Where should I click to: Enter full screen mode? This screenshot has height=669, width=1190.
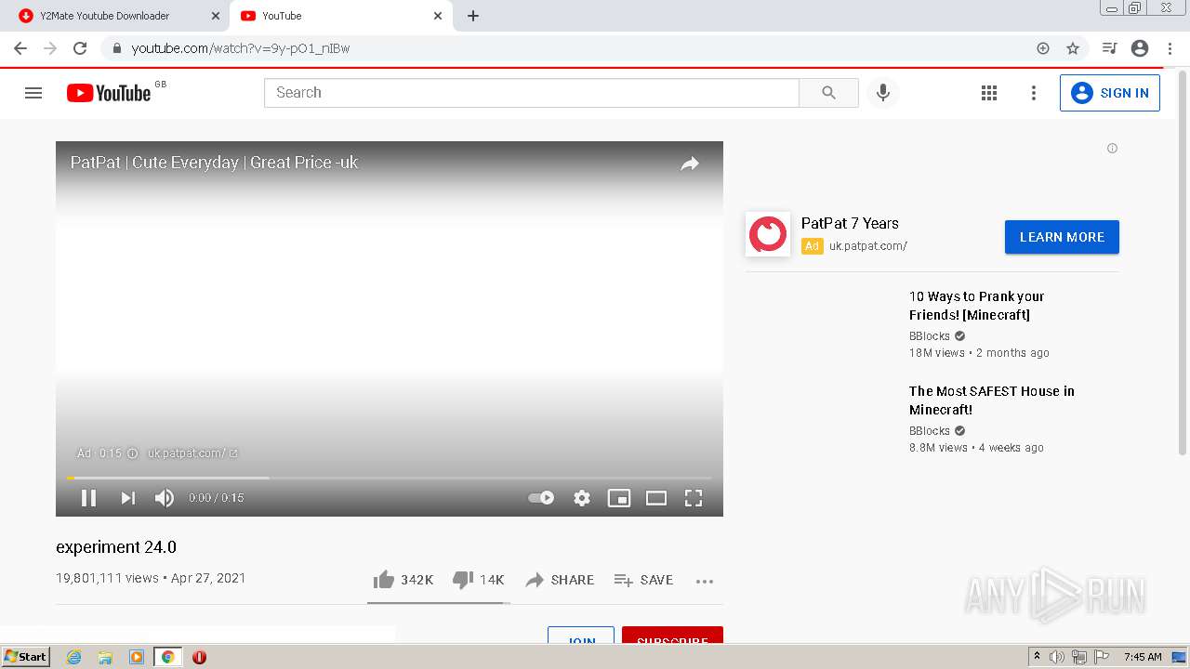tap(694, 498)
